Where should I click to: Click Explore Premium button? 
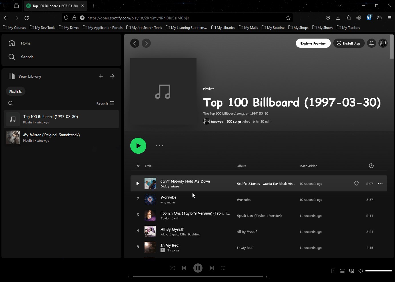coord(313,43)
